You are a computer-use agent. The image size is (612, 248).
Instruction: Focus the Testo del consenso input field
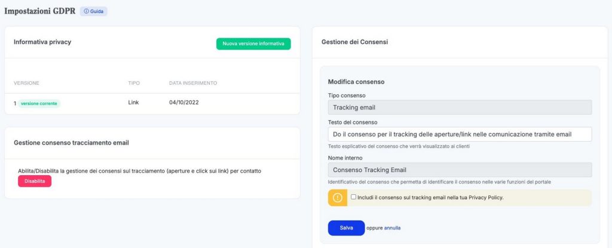[460, 134]
